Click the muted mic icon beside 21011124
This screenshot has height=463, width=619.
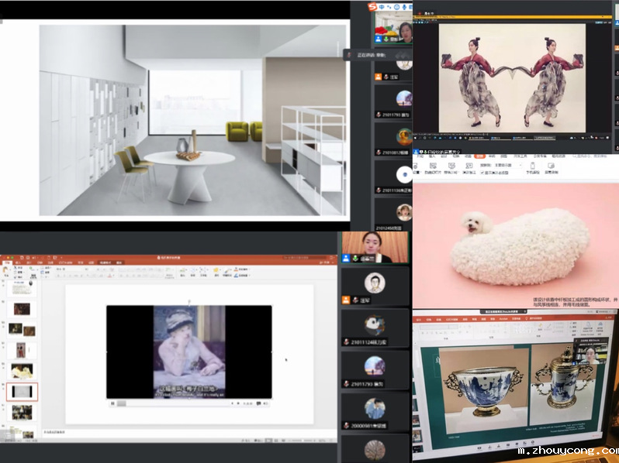(346, 342)
